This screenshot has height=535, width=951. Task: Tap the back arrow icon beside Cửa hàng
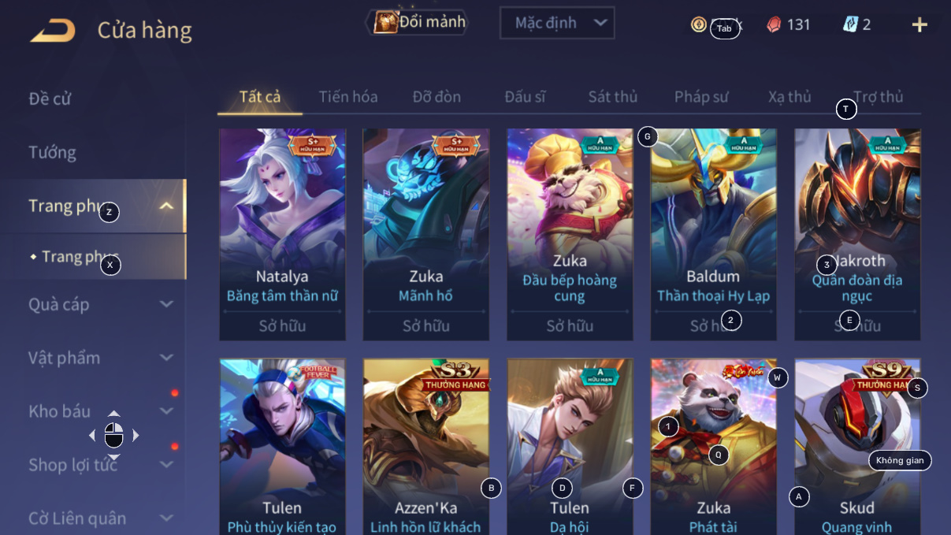click(53, 31)
